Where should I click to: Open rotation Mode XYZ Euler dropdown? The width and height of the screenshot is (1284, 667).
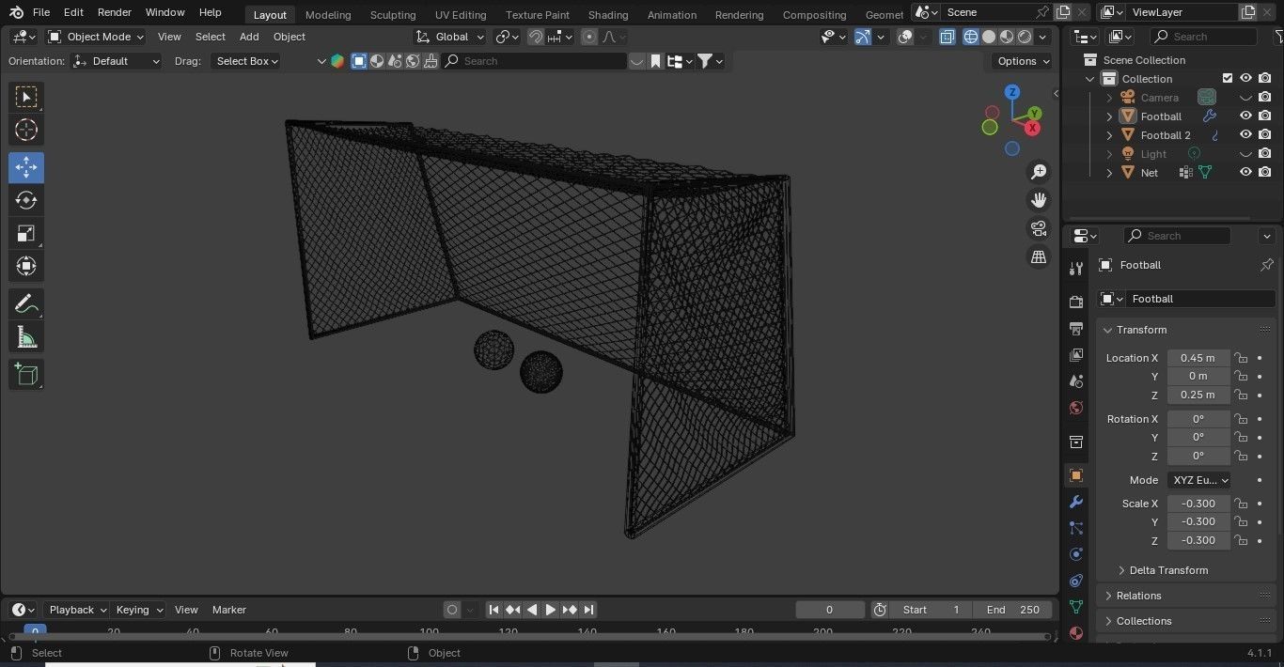pos(1199,480)
